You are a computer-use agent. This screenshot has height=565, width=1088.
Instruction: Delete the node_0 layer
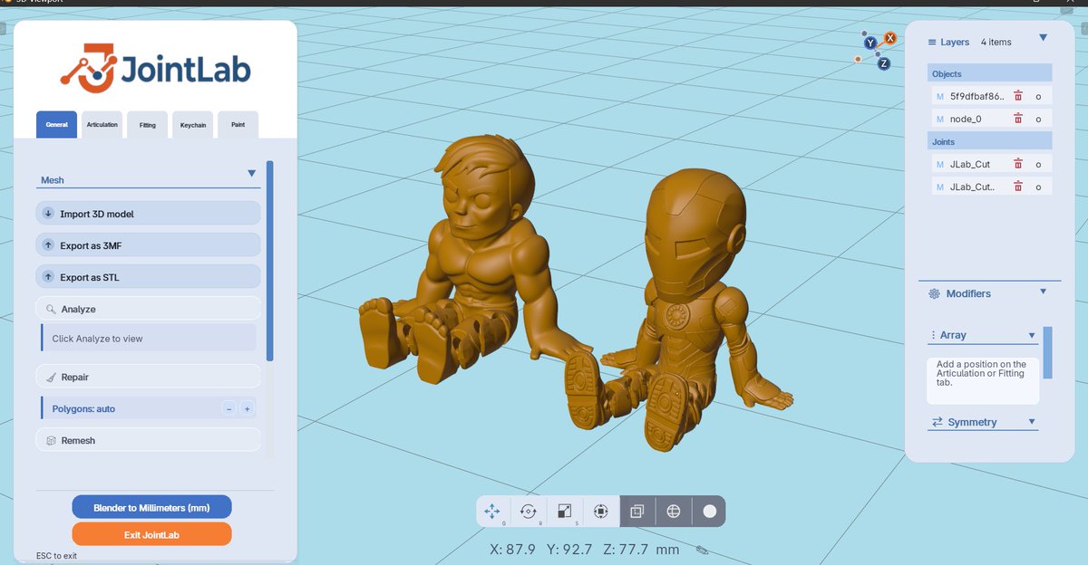(1018, 119)
